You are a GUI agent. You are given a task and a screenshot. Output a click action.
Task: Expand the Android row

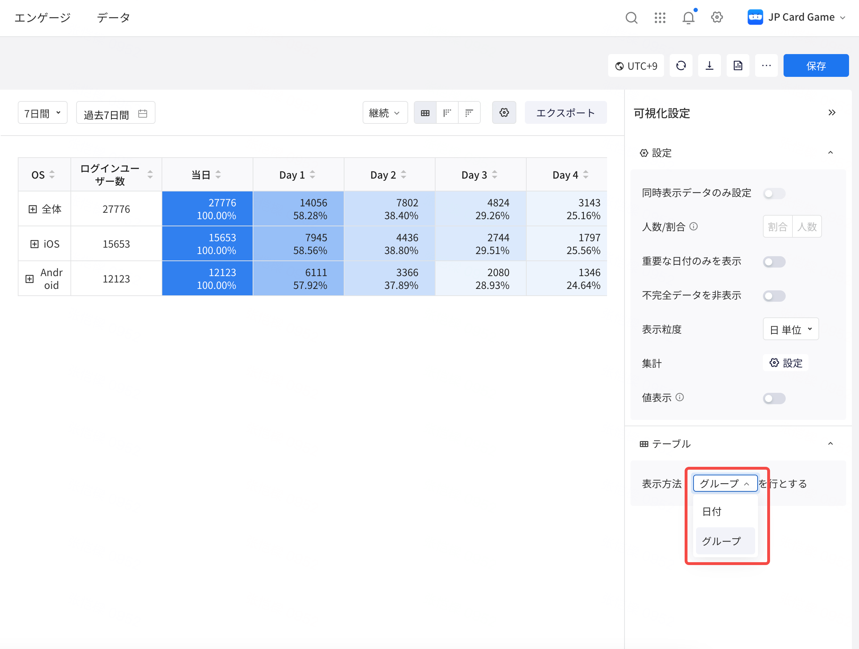pos(30,279)
